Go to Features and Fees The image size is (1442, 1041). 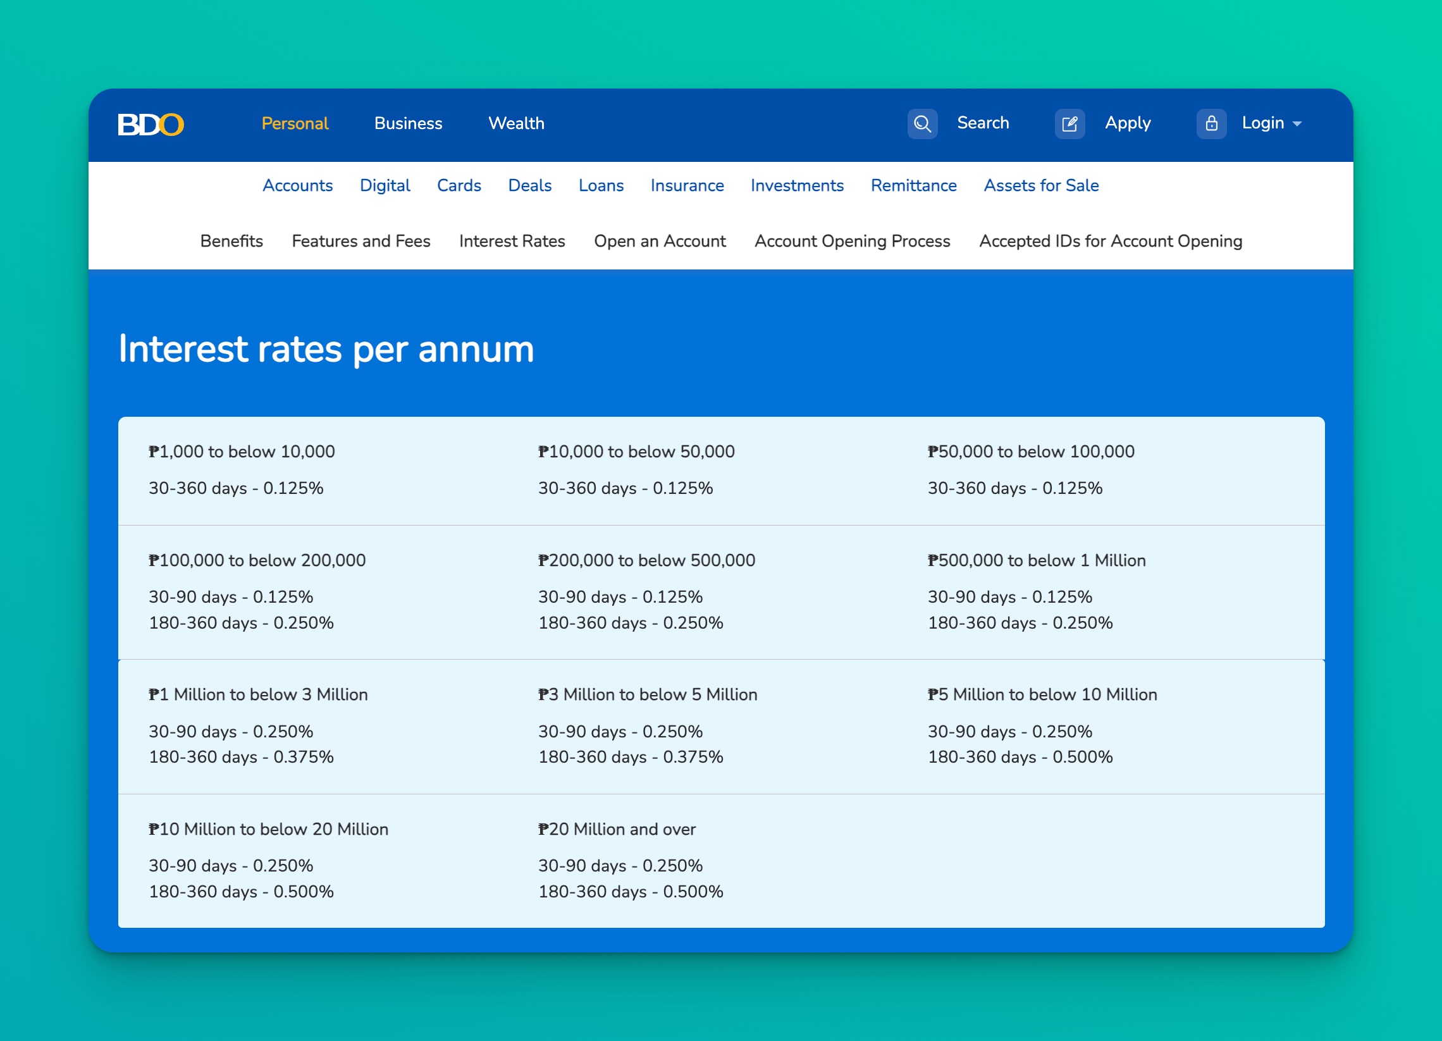pyautogui.click(x=361, y=241)
